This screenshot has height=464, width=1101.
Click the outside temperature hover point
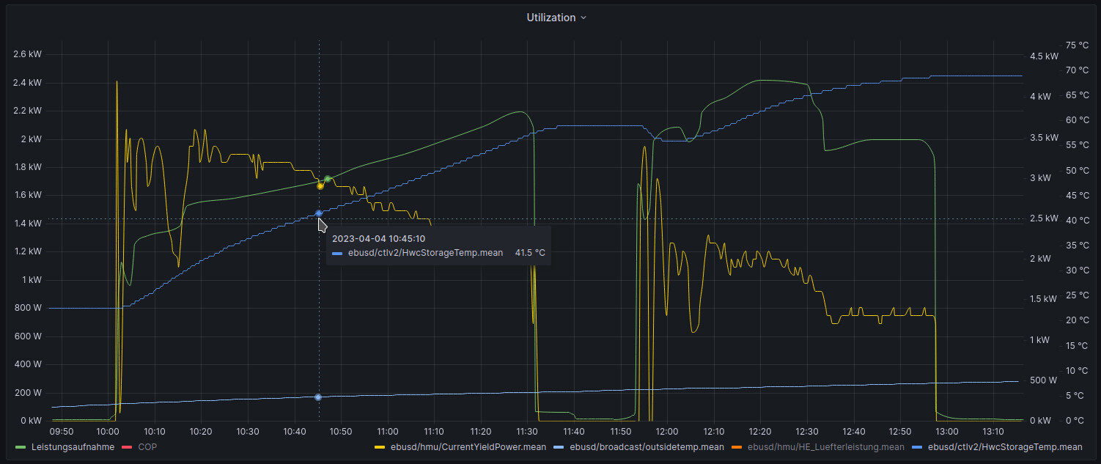pos(318,397)
